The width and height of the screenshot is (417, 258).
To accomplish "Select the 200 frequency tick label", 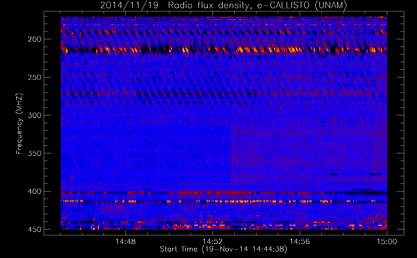I will point(35,39).
